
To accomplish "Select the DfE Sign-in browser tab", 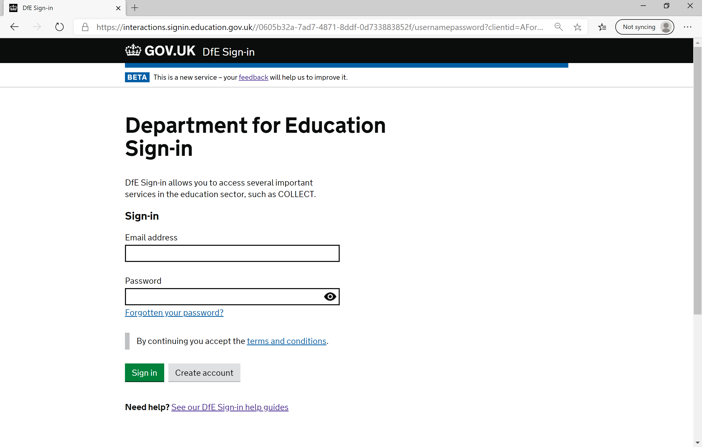I will tap(58, 8).
